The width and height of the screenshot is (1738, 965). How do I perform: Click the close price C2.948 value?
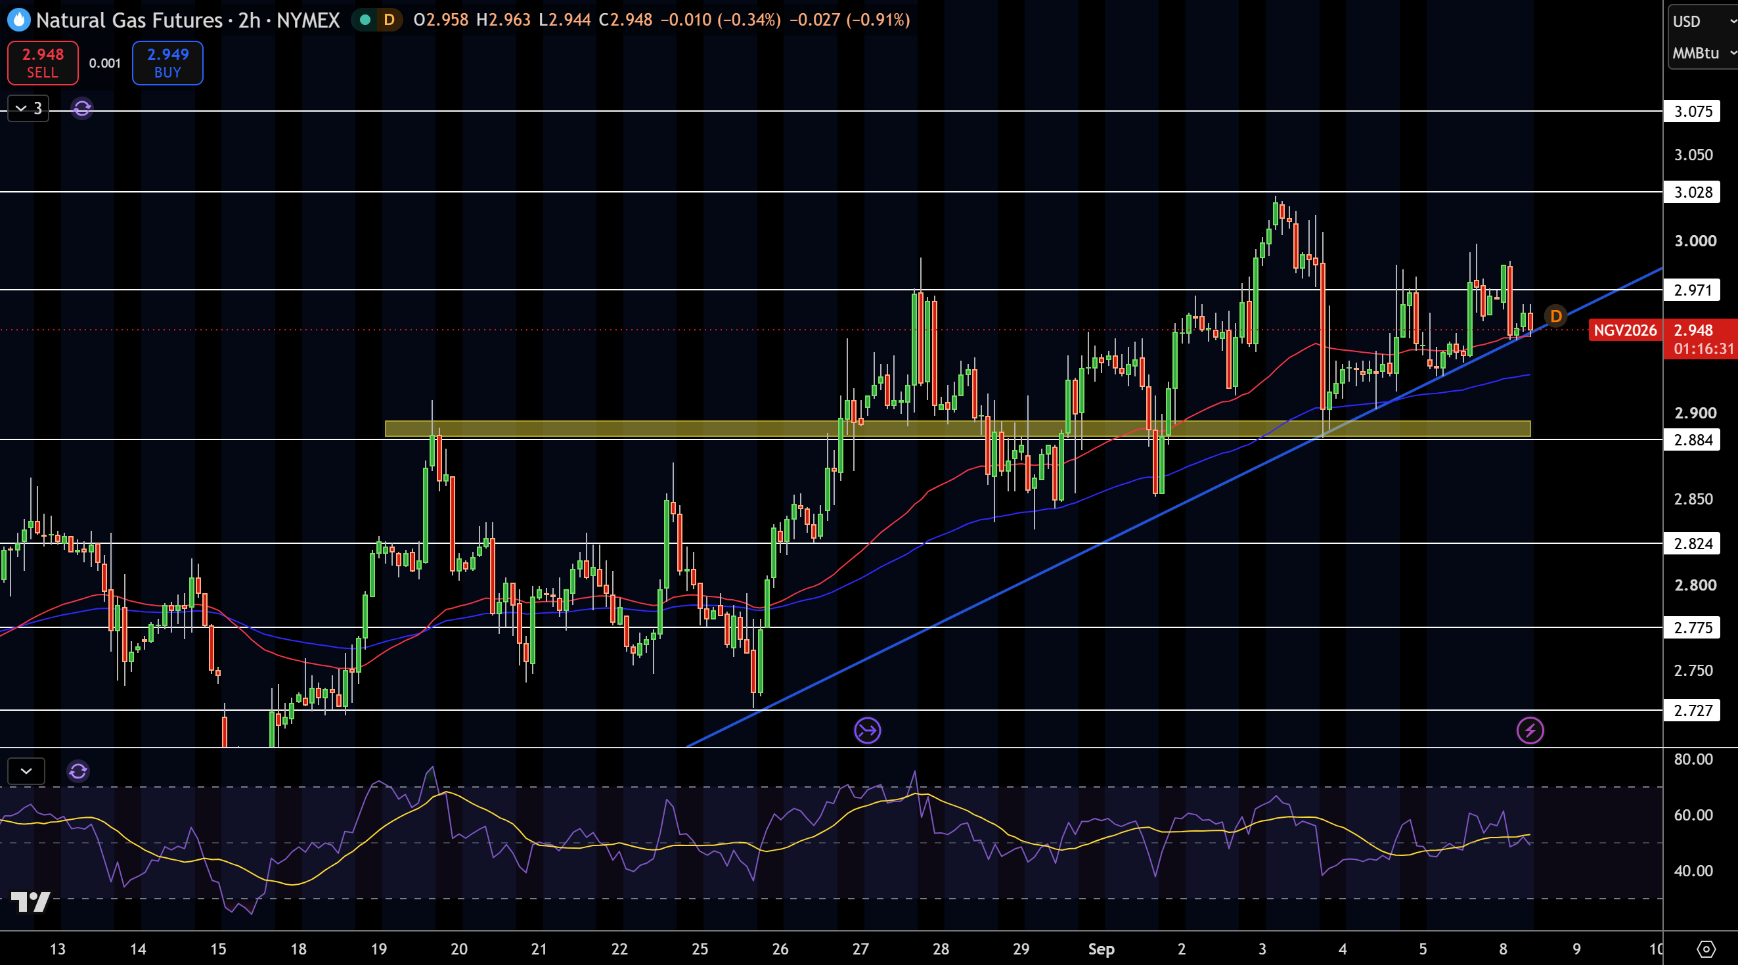click(x=625, y=20)
